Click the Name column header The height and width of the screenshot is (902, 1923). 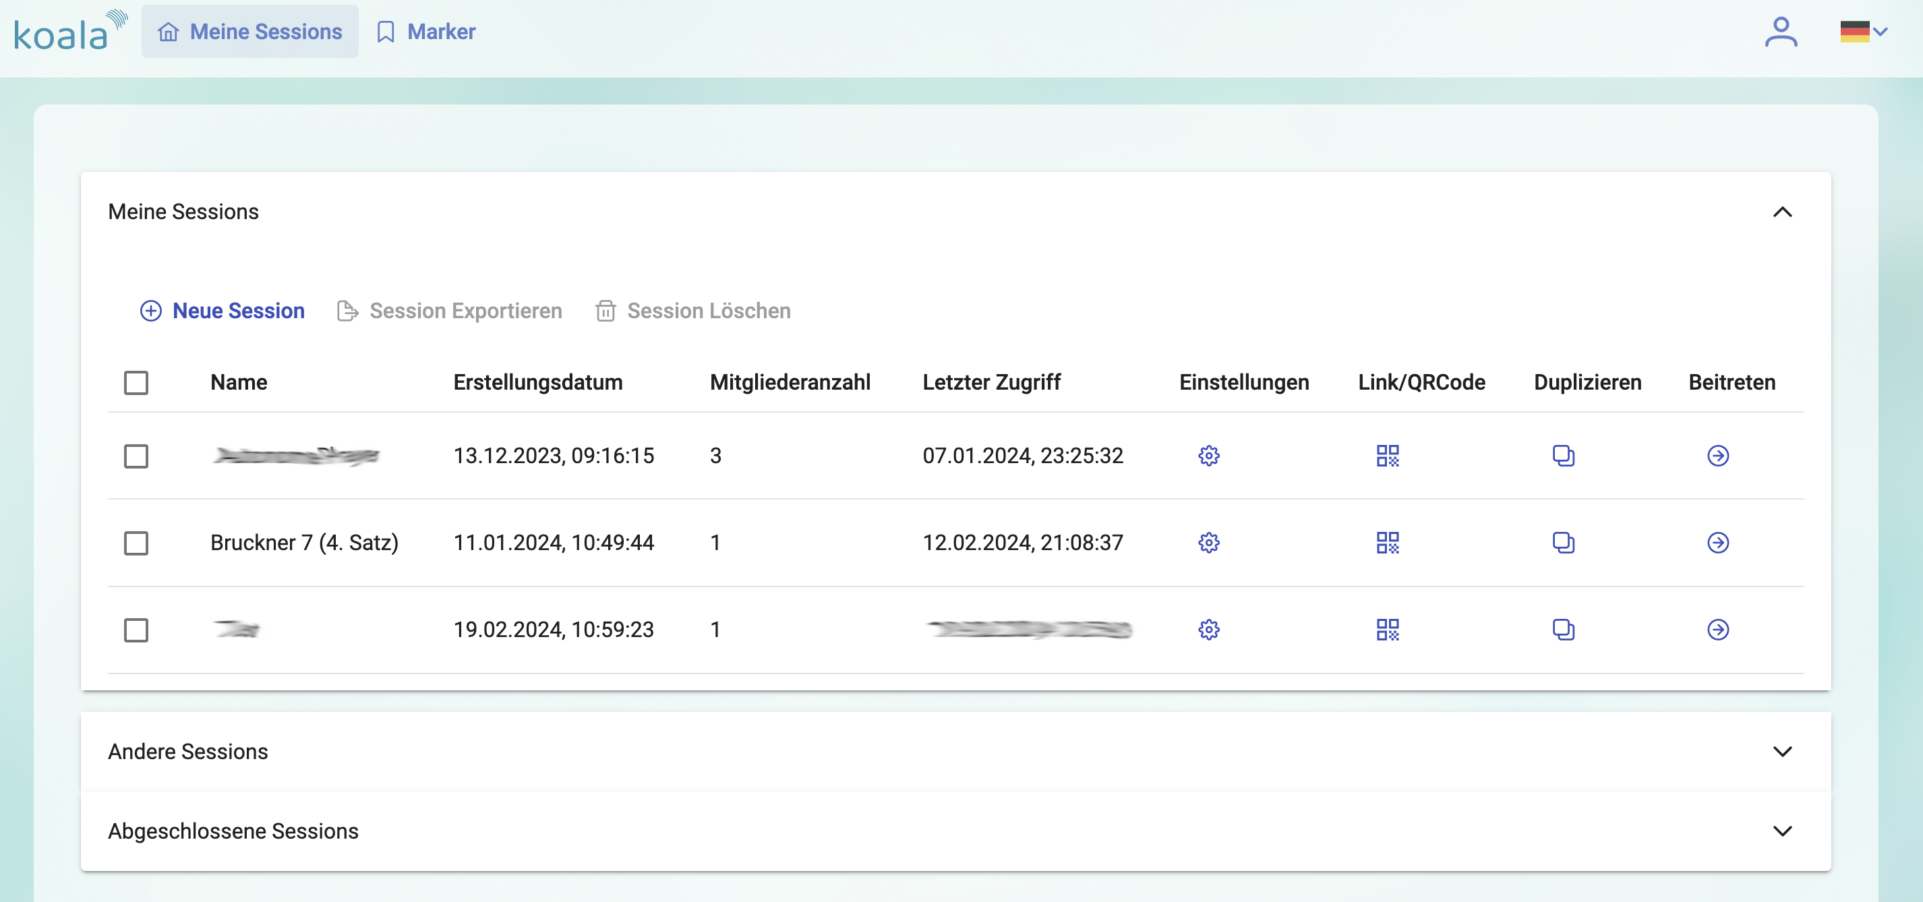239,383
